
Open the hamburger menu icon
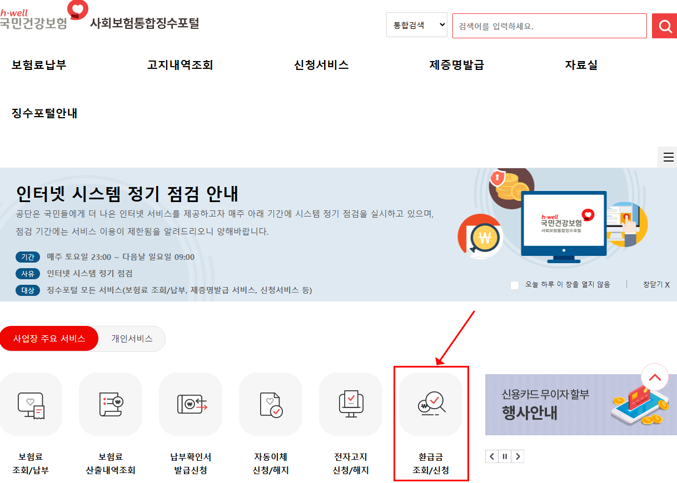(x=667, y=157)
